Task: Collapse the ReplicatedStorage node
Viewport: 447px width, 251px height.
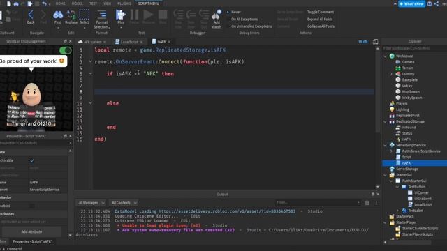Action: click(x=385, y=121)
